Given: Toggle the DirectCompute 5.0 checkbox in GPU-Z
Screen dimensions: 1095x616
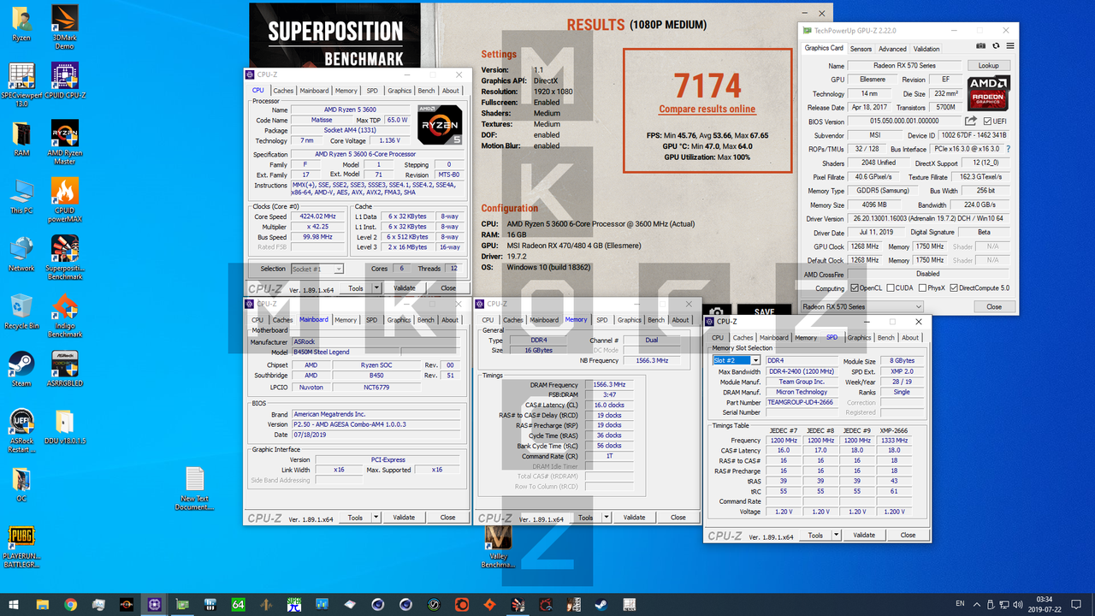Looking at the screenshot, I should [954, 288].
